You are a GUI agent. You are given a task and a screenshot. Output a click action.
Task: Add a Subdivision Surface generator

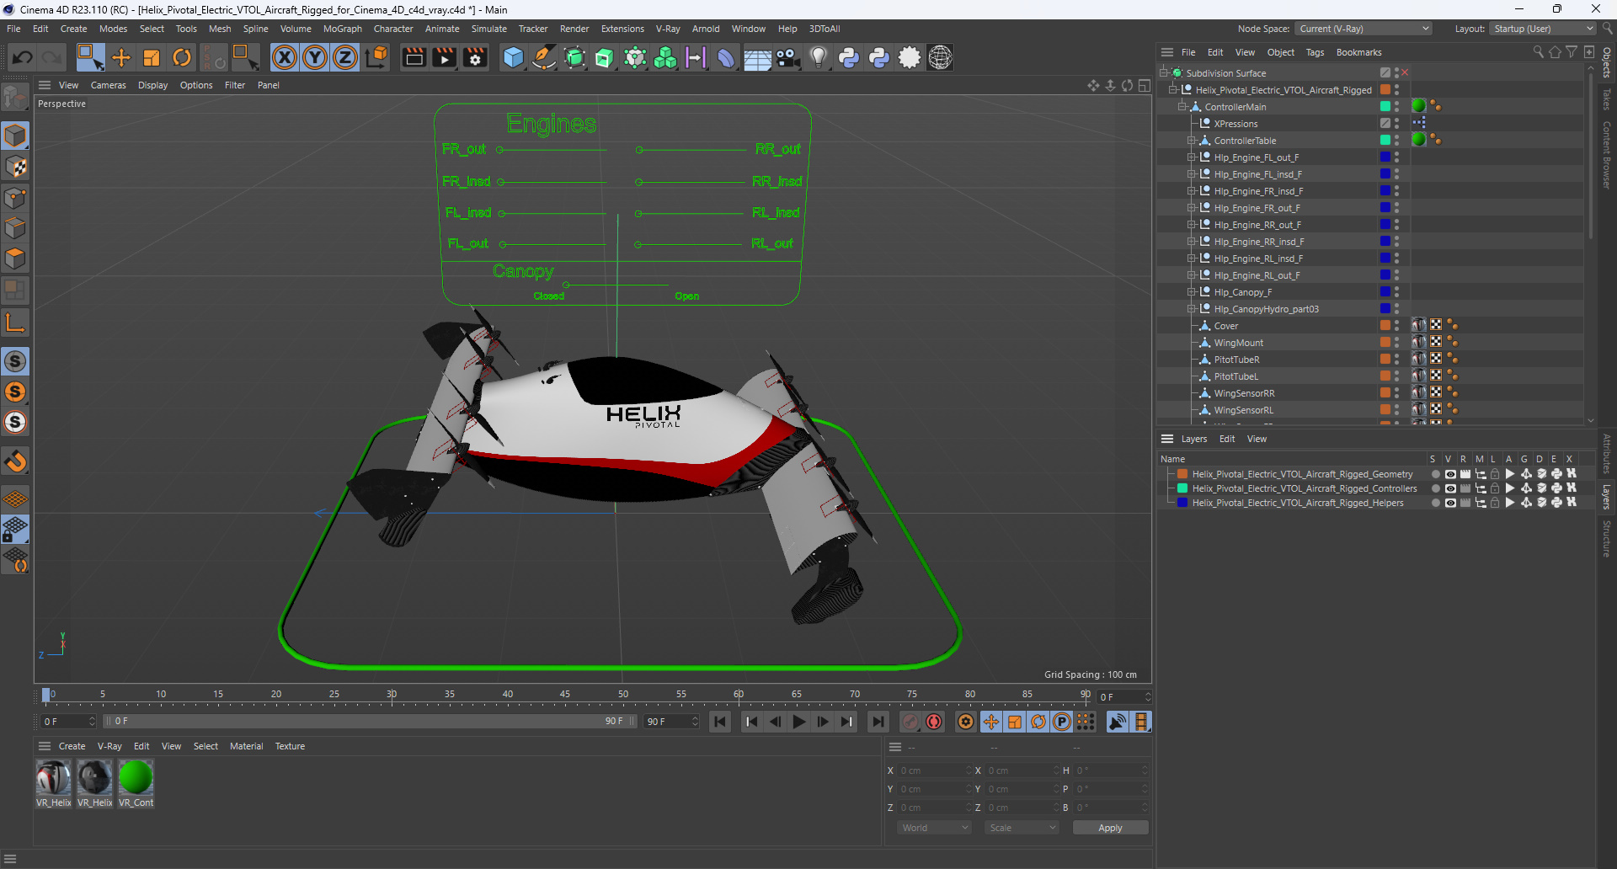574,57
